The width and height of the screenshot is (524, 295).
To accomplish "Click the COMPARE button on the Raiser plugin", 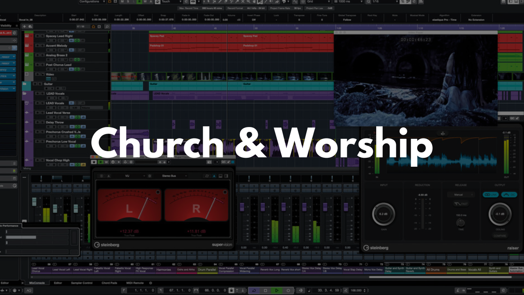I will coord(500,236).
